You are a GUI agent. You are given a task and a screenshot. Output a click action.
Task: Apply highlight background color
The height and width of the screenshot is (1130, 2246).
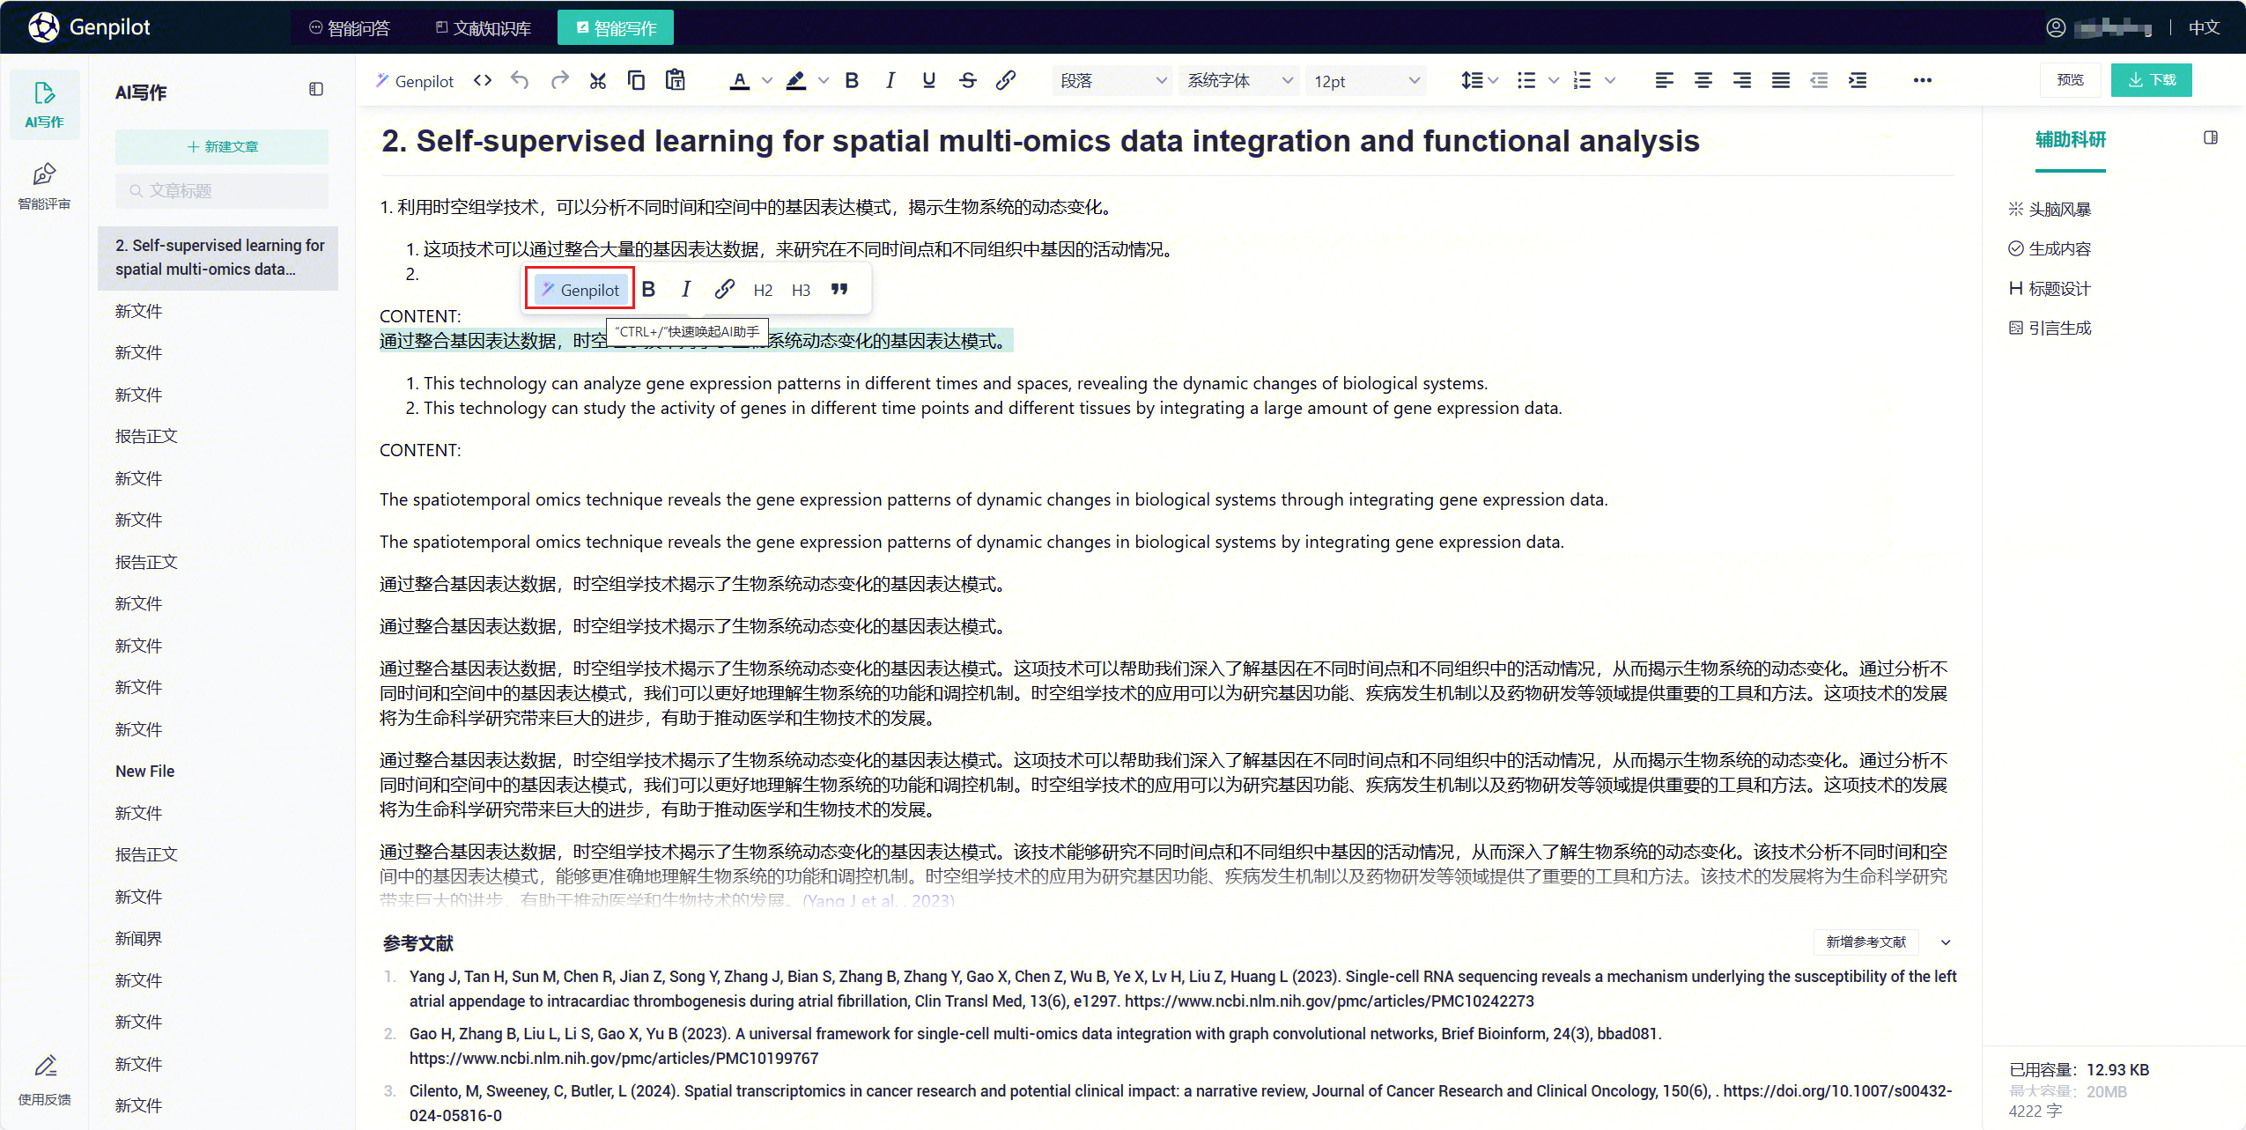pyautogui.click(x=795, y=81)
